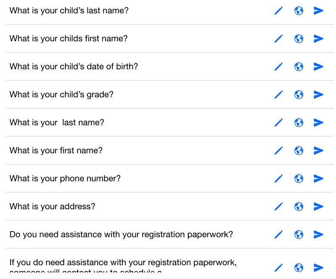Send the child's date of birth question
336x279 pixels.
point(318,67)
